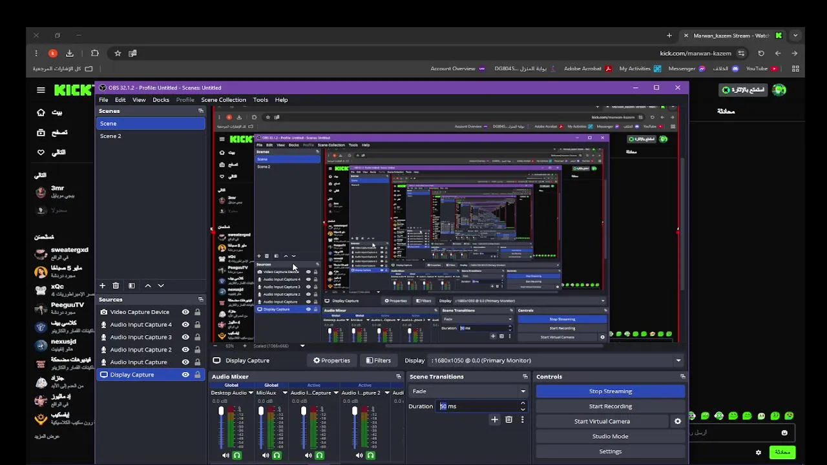Open Audio I...Capture mixer options arrow
827x465 pixels.
click(x=336, y=393)
